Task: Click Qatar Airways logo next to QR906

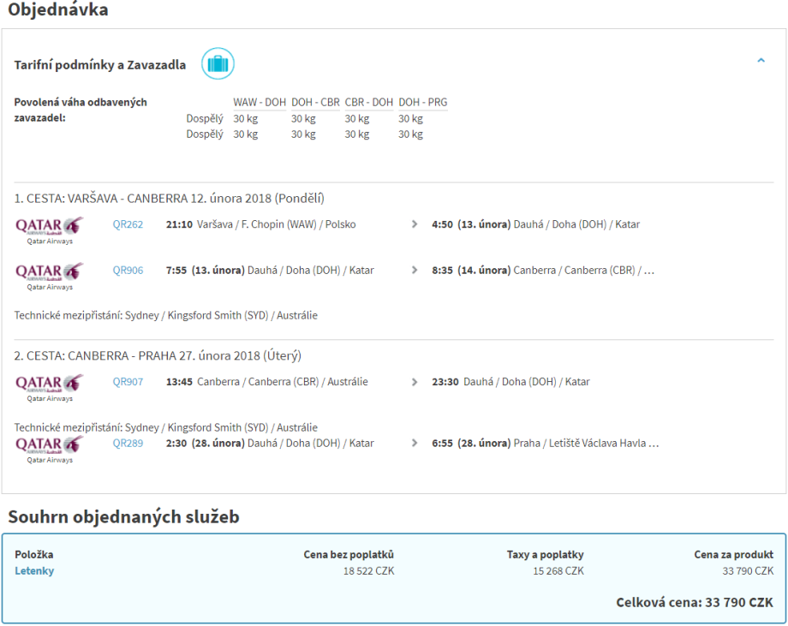Action: (x=49, y=272)
